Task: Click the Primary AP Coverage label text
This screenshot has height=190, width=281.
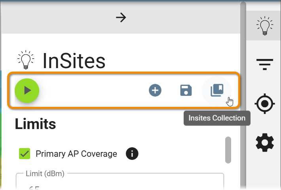Action: pyautogui.click(x=76, y=154)
